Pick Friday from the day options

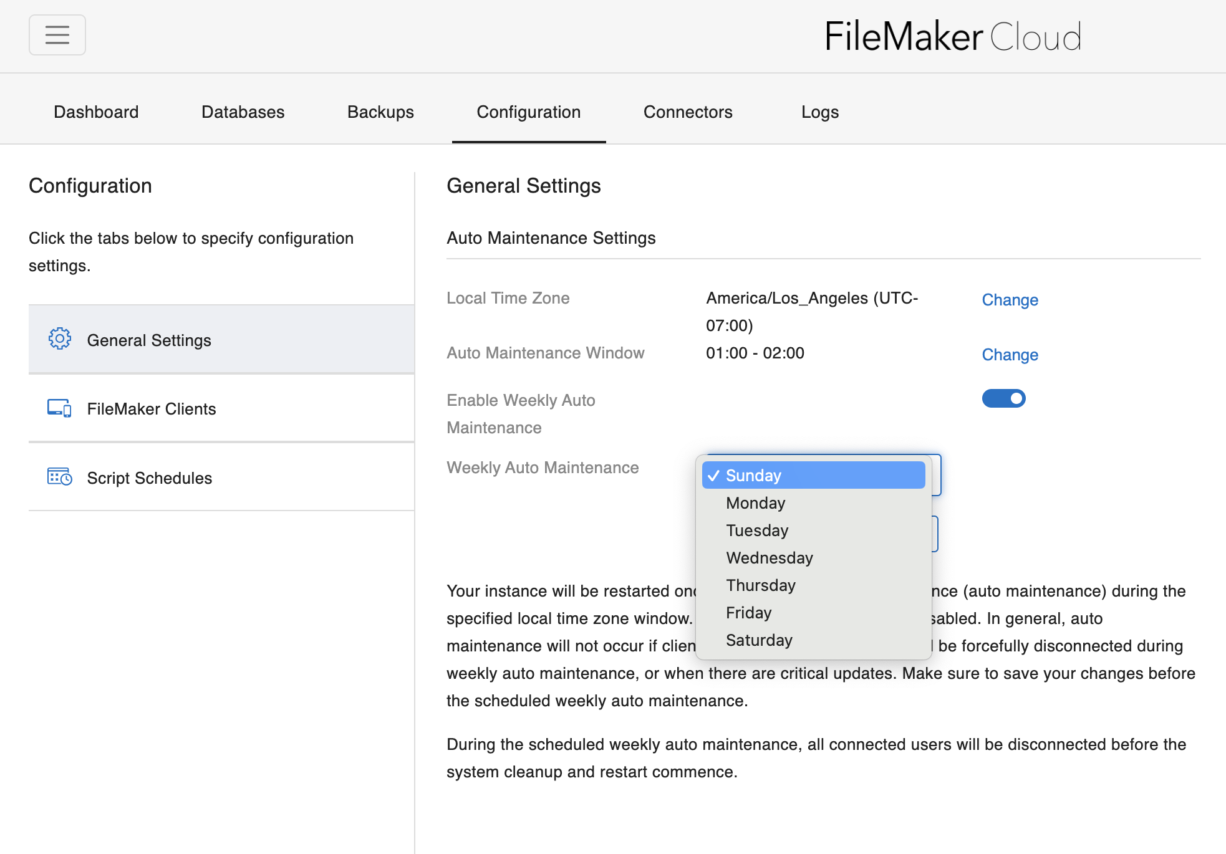click(x=748, y=613)
